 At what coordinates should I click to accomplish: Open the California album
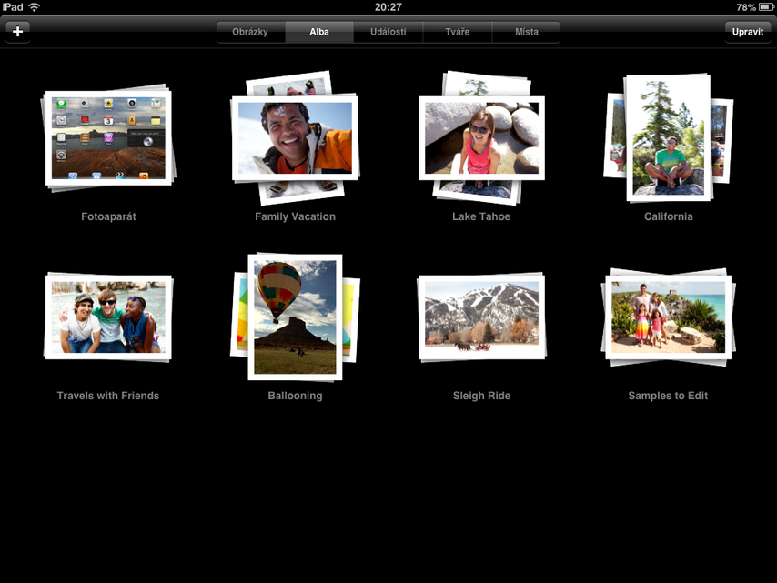tap(668, 136)
